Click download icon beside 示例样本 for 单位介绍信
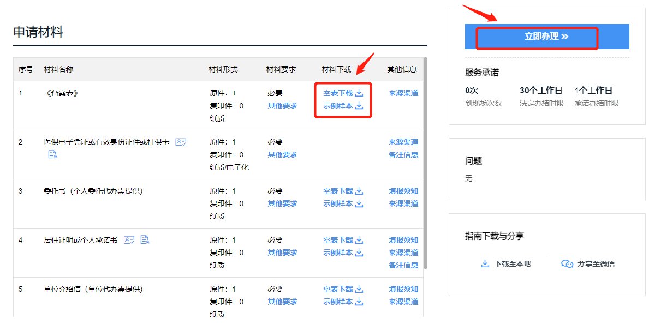 359,302
